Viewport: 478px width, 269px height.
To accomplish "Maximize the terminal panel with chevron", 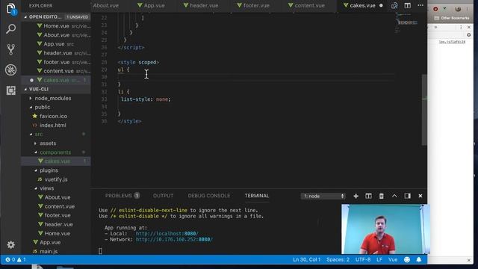I will (x=394, y=196).
